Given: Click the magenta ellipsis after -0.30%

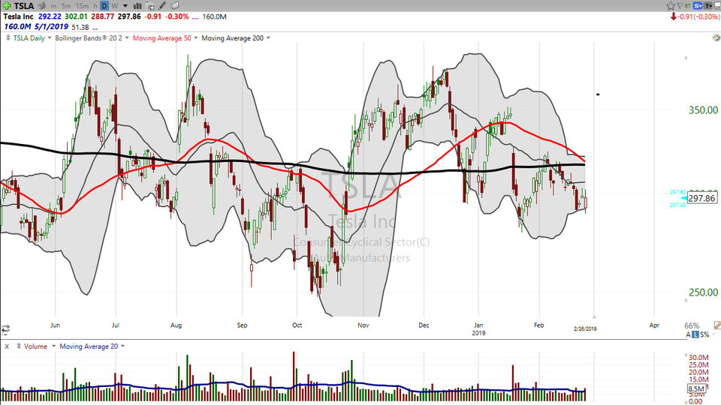Looking at the screenshot, I should tap(195, 17).
